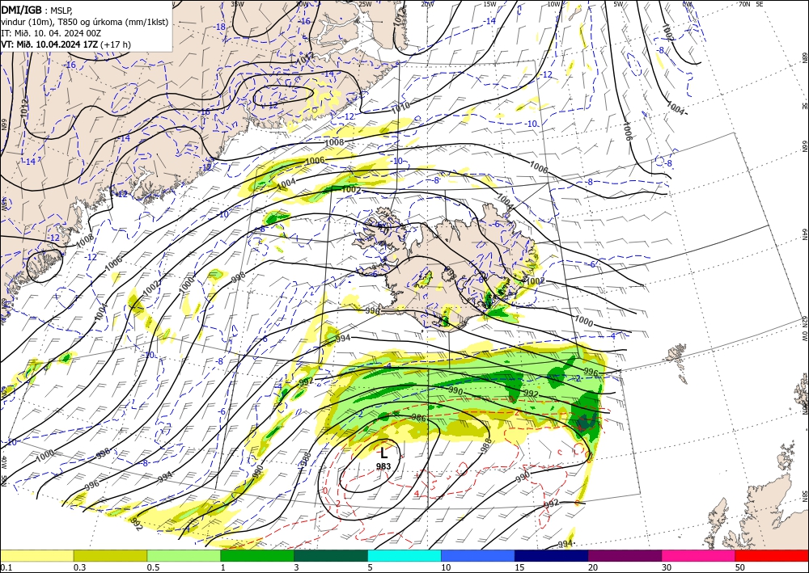
Task: Click the '58N' latitude label on right edge
Action: (805, 497)
